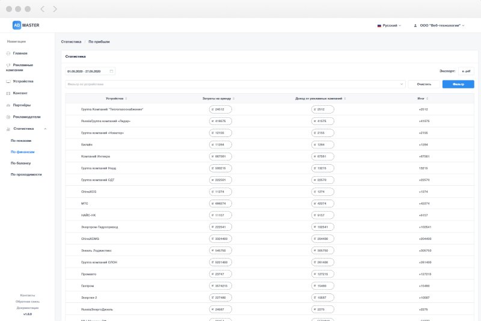The height and width of the screenshot is (321, 481).
Task: Open Партнёры icon in sidebar
Action: coord(8,105)
